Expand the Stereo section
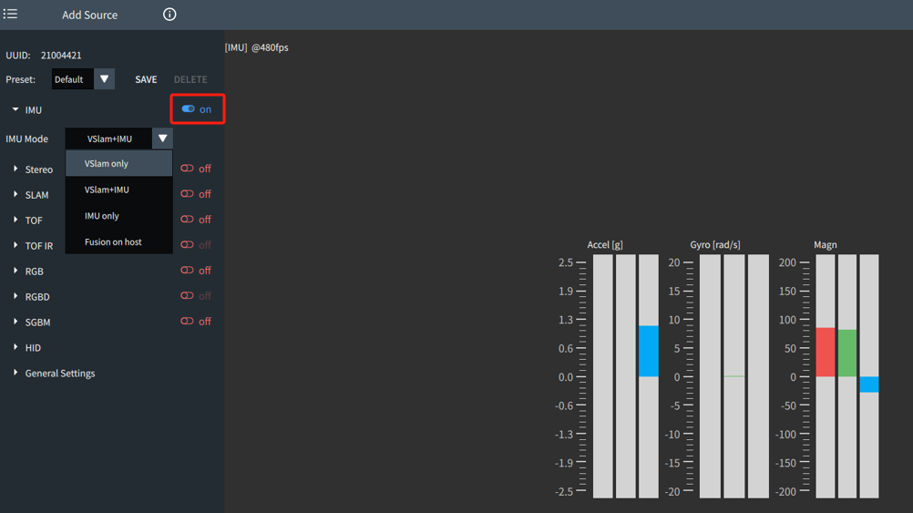This screenshot has height=513, width=913. tap(15, 169)
